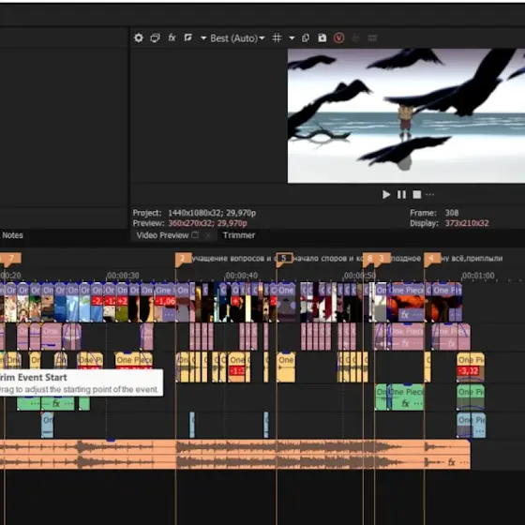Select timeline marker 2
This screenshot has width=525, height=525.
182,258
